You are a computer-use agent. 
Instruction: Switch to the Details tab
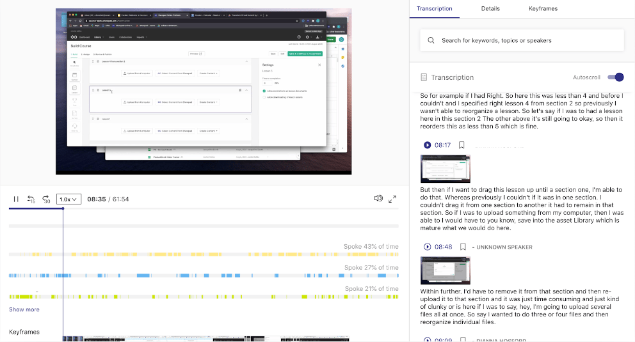tap(490, 9)
